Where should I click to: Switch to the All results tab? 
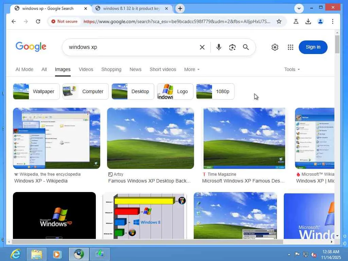pos(44,69)
